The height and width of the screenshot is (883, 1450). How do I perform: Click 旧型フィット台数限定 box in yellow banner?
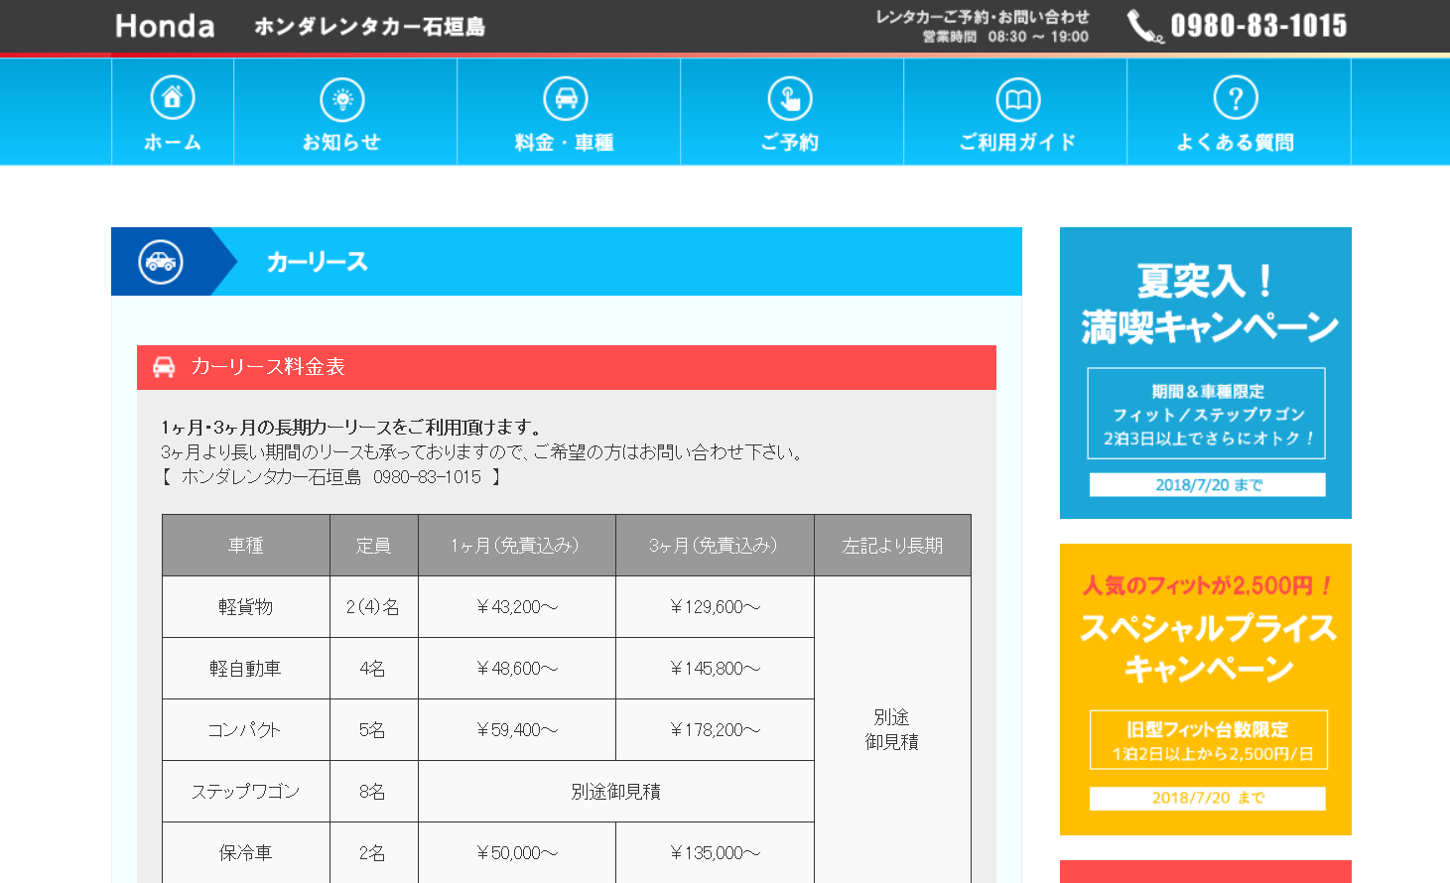(1209, 740)
